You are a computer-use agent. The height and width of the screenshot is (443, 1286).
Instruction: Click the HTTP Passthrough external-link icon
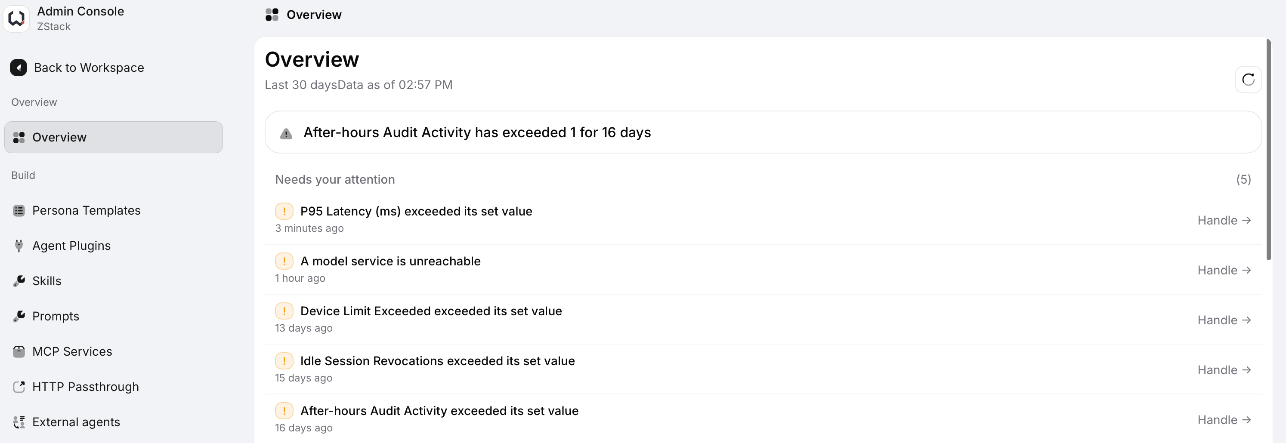point(19,387)
